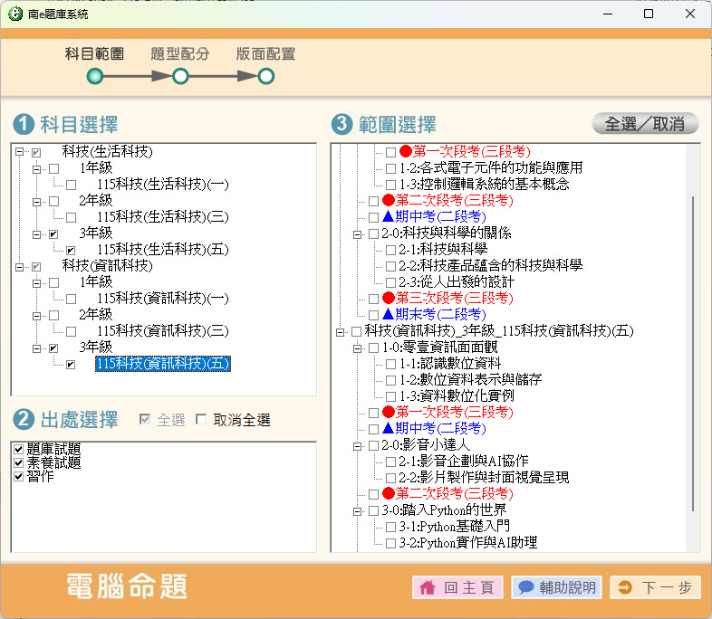Viewport: 712px width, 619px height.
Task: Check 3-2:Python實作與AI助理
Action: (390, 544)
